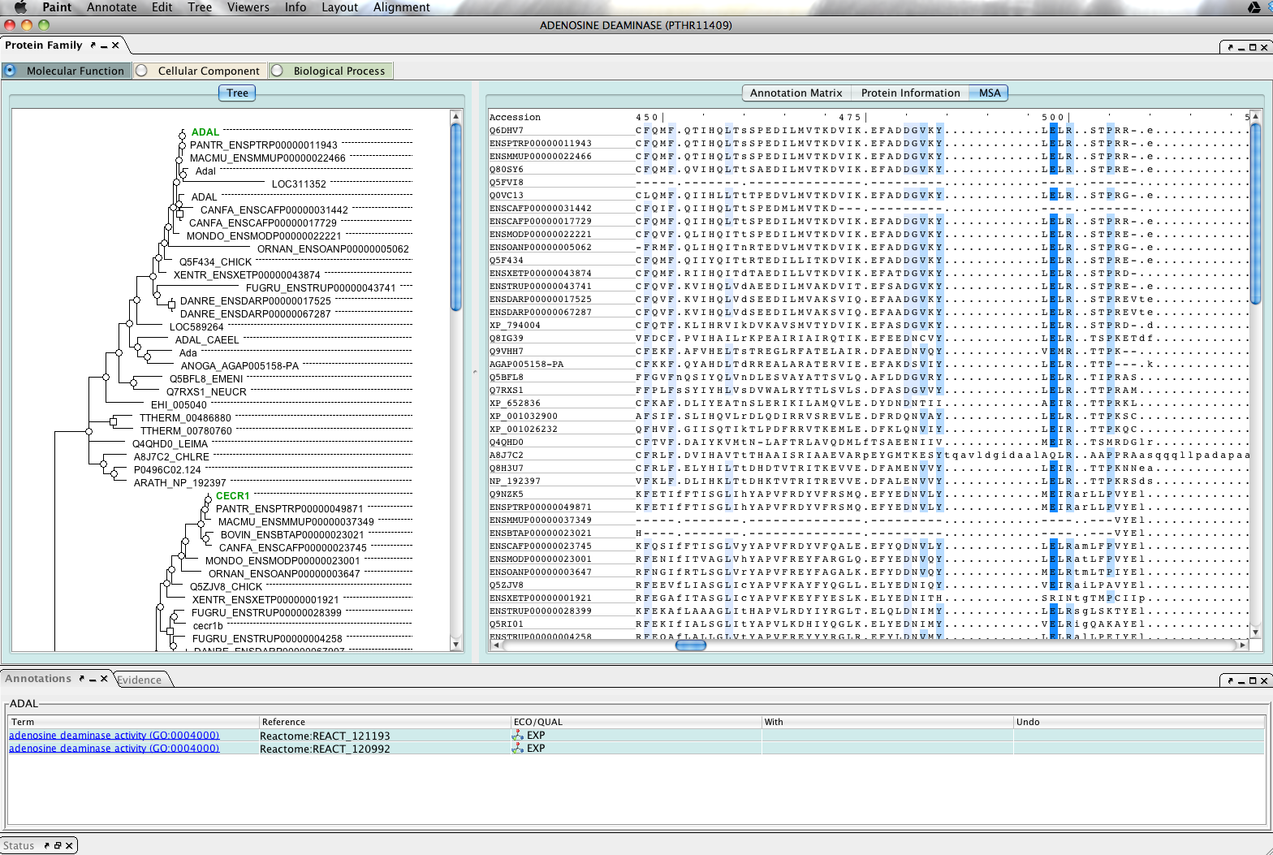The height and width of the screenshot is (855, 1273).
Task: Switch to the Evidence tab
Action: (140, 680)
